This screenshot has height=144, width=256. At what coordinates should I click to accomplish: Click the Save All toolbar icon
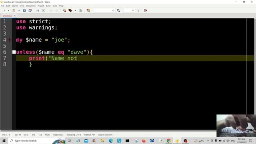[30, 10]
